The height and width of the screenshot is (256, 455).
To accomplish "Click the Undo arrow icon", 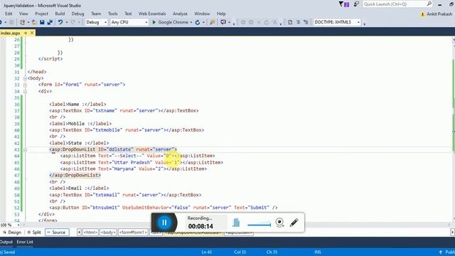I will tap(60, 22).
